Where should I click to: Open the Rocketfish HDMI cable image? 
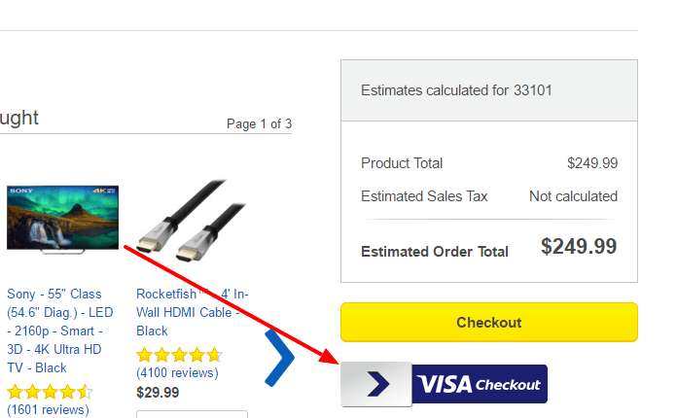192,222
